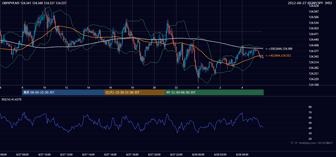Click hour tick 14 under the candlestick chart
Image resolution: width=336 pixels, height=157 pixels.
89,88
